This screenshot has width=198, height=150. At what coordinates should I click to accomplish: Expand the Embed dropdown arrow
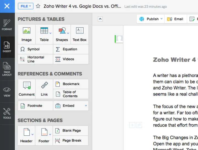click(x=86, y=106)
